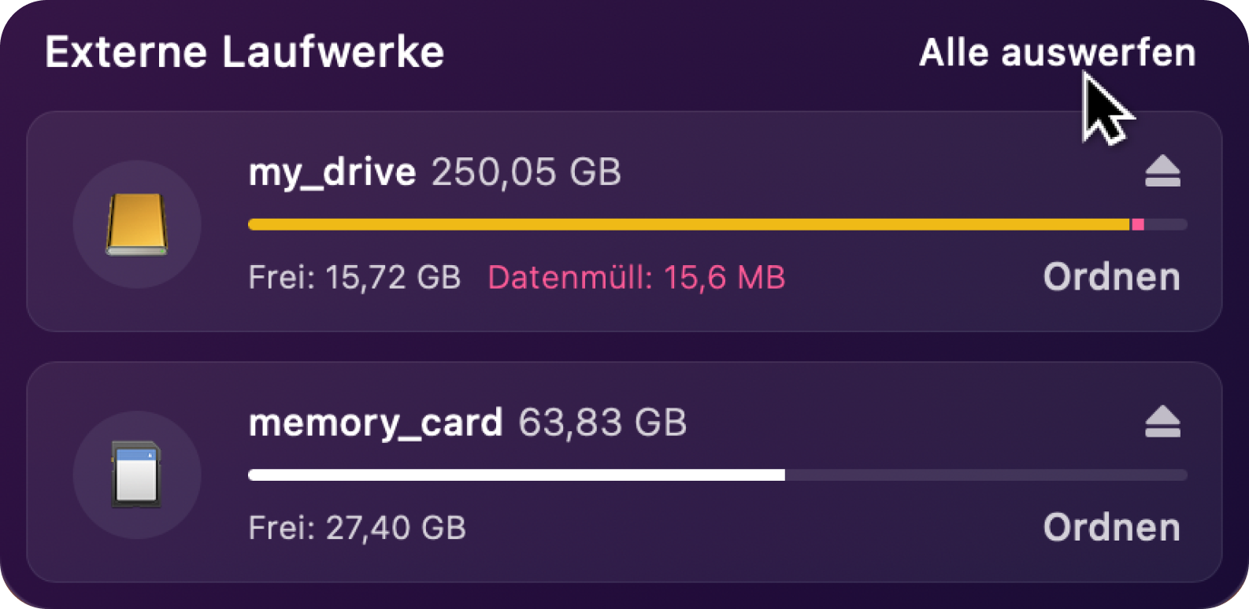The image size is (1249, 609).
Task: Click the SD memory card icon
Action: tap(137, 474)
